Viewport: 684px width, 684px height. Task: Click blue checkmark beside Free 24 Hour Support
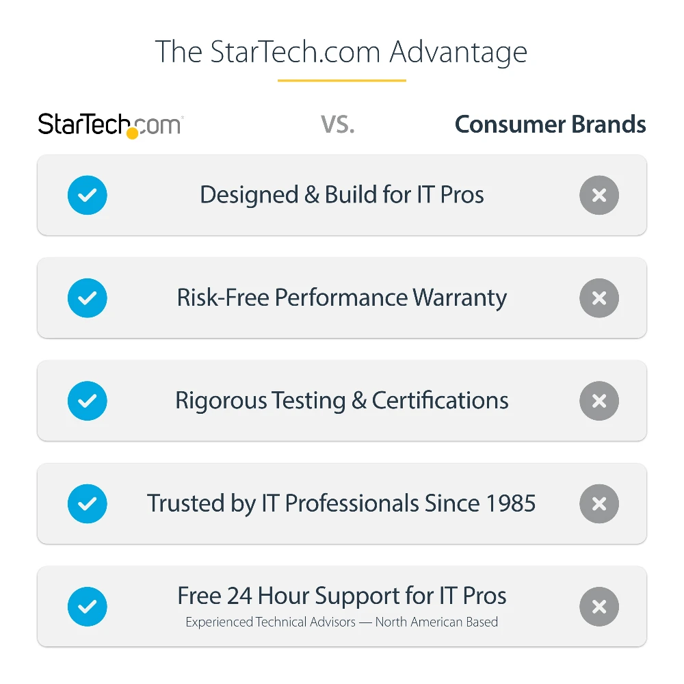(x=88, y=607)
